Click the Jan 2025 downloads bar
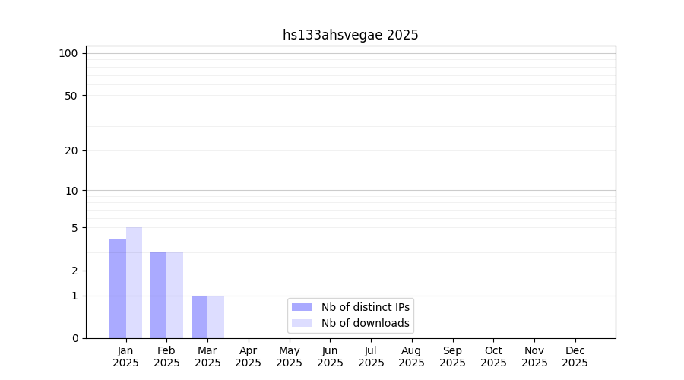 (x=135, y=283)
